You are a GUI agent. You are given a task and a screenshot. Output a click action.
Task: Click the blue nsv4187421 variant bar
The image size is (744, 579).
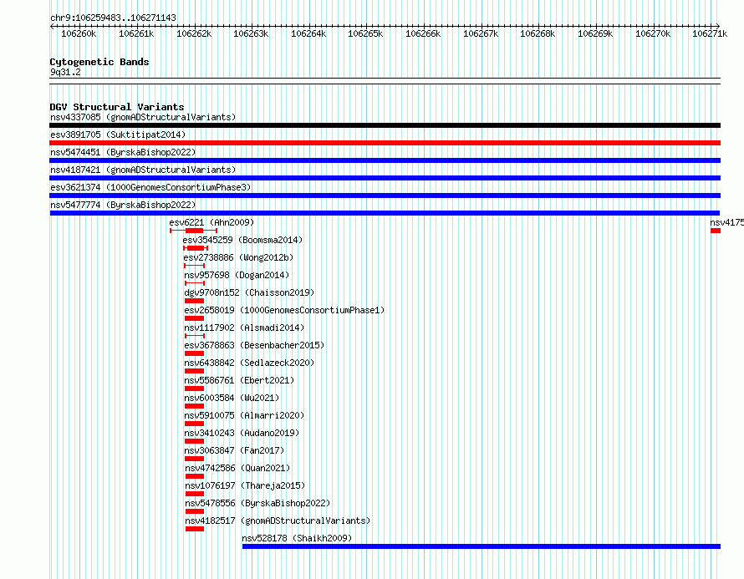385,178
